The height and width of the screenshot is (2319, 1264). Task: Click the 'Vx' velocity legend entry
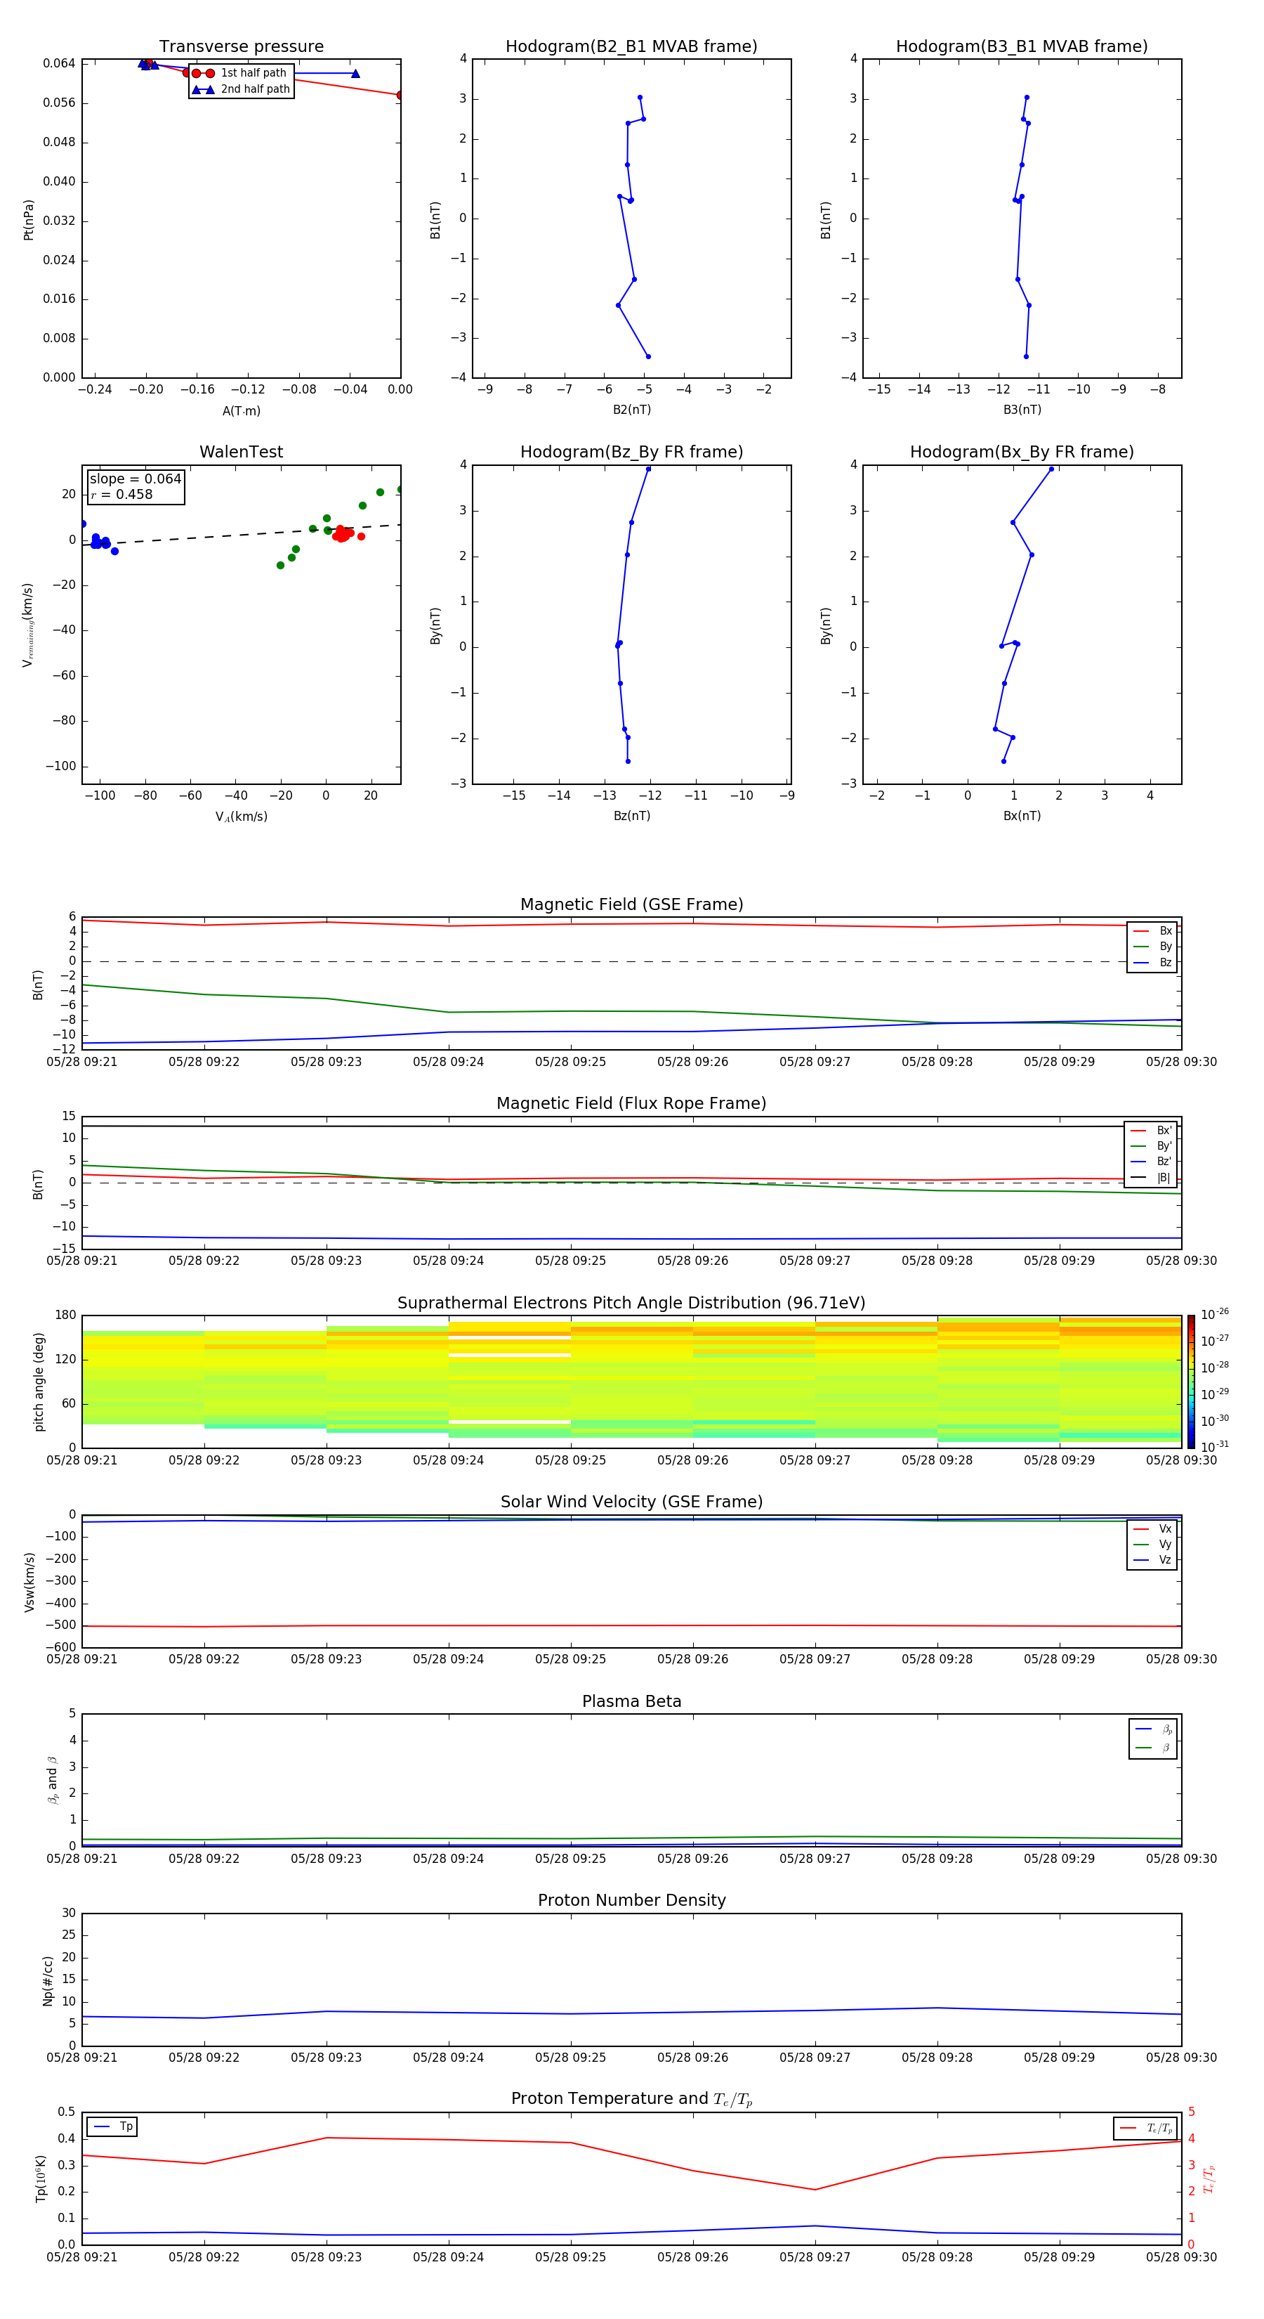click(1153, 1528)
